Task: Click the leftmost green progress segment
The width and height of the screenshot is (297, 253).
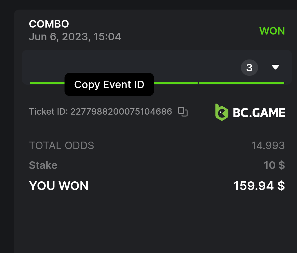Action: pos(47,83)
